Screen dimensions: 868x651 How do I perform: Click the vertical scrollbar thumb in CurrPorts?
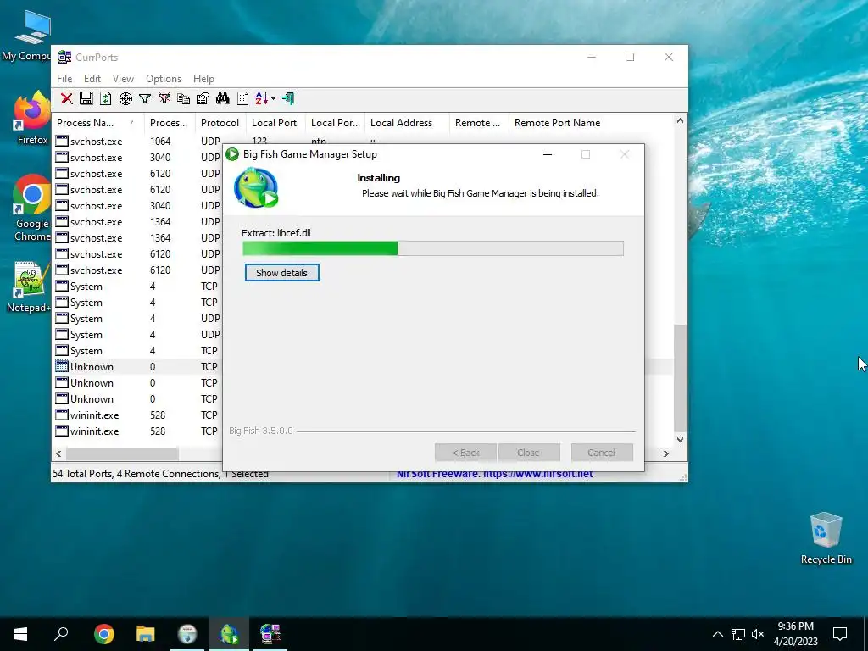(x=680, y=378)
